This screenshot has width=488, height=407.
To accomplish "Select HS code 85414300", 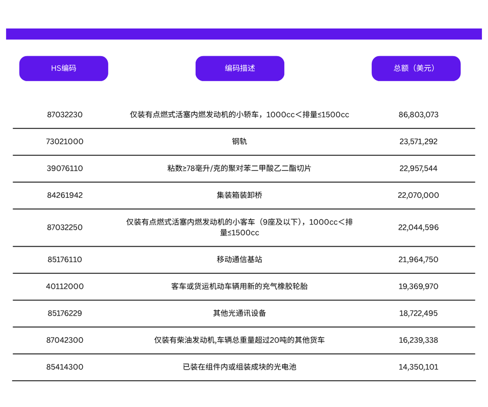I will pos(65,367).
